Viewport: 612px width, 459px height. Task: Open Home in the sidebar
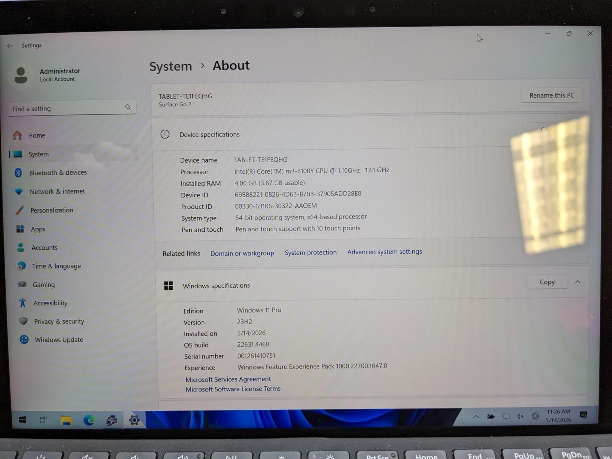[x=37, y=135]
